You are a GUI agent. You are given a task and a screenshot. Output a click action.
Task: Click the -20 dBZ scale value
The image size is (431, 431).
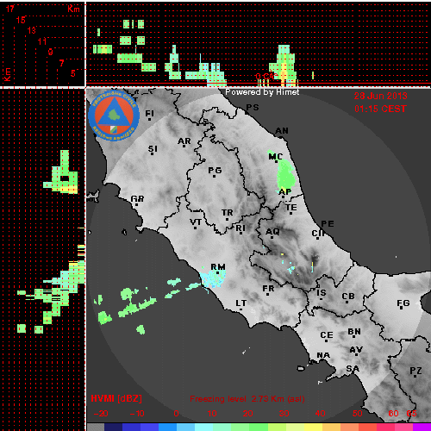point(101,414)
